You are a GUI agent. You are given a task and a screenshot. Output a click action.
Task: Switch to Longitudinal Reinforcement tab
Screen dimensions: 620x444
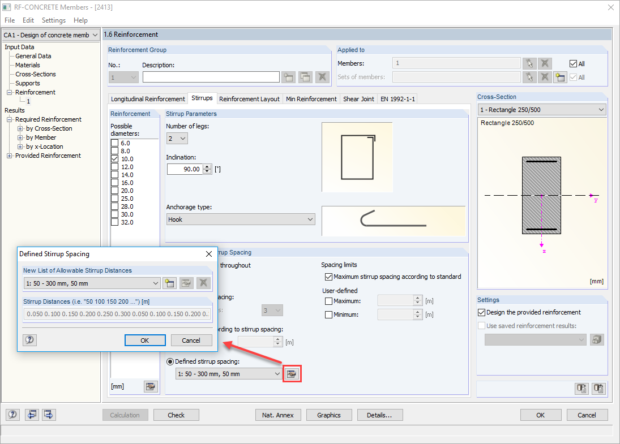148,99
